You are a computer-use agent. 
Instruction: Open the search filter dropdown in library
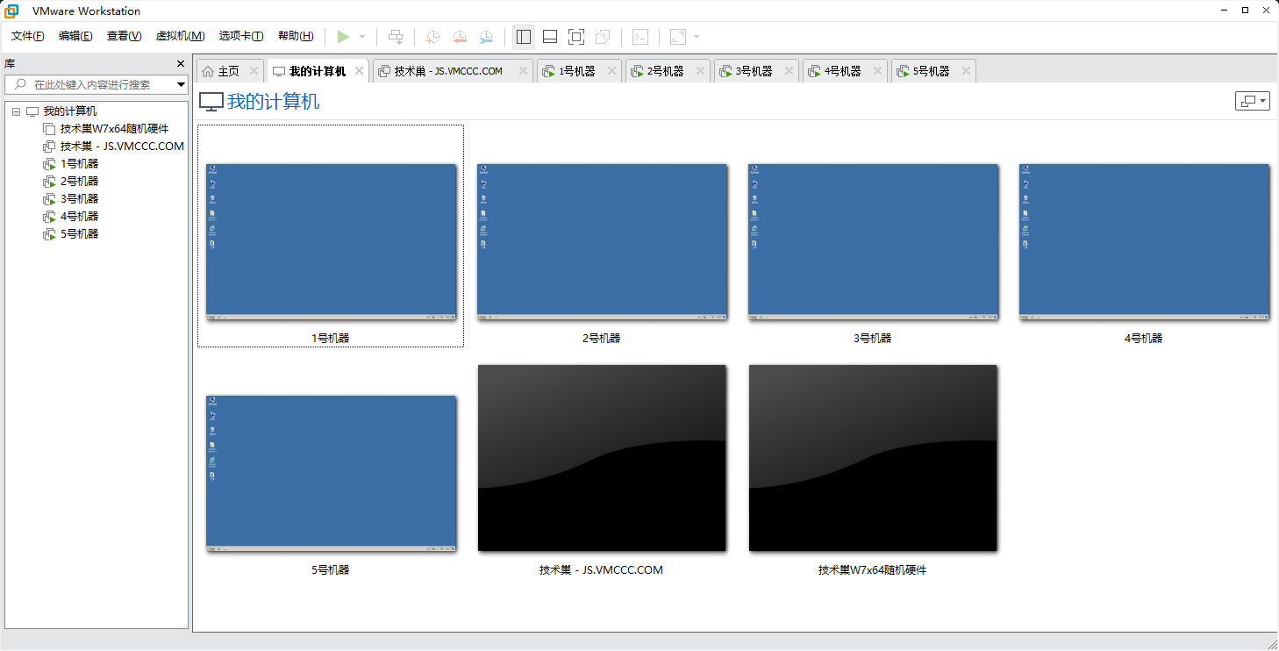[x=181, y=84]
